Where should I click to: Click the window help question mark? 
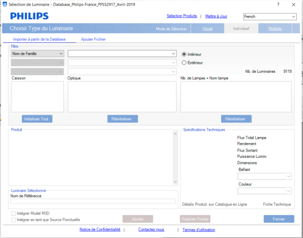point(278,4)
